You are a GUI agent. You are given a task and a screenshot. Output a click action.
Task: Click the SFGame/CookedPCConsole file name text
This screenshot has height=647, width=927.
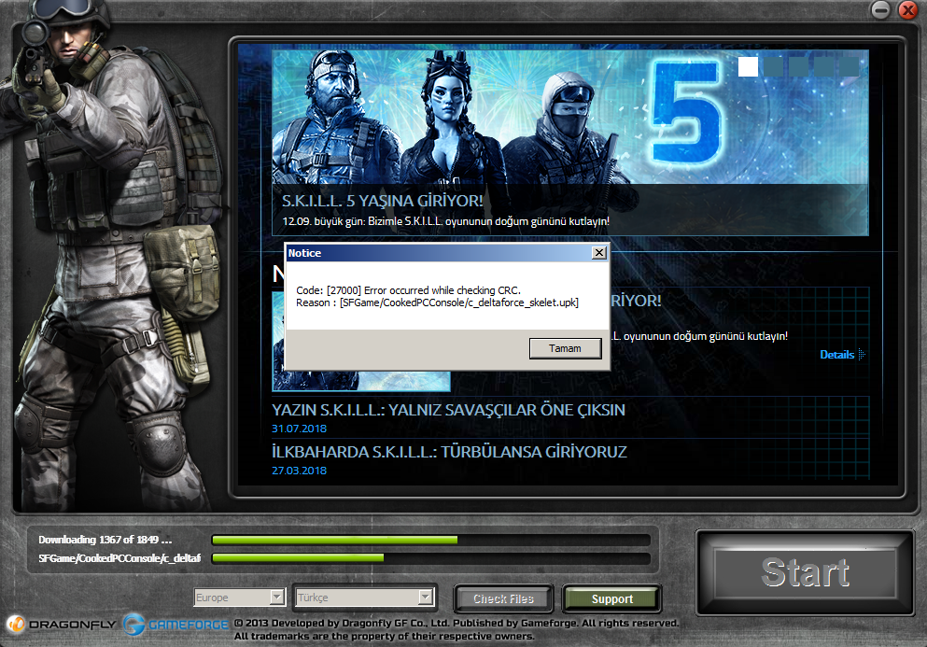point(119,557)
